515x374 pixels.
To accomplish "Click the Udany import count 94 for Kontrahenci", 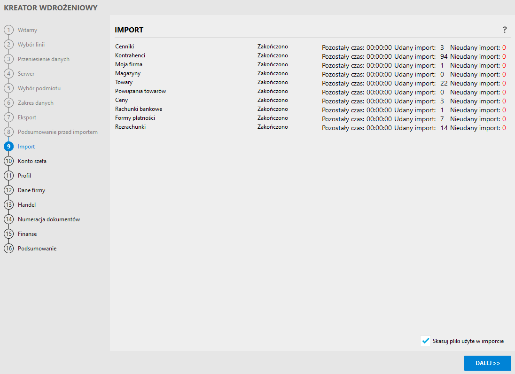I will [444, 57].
